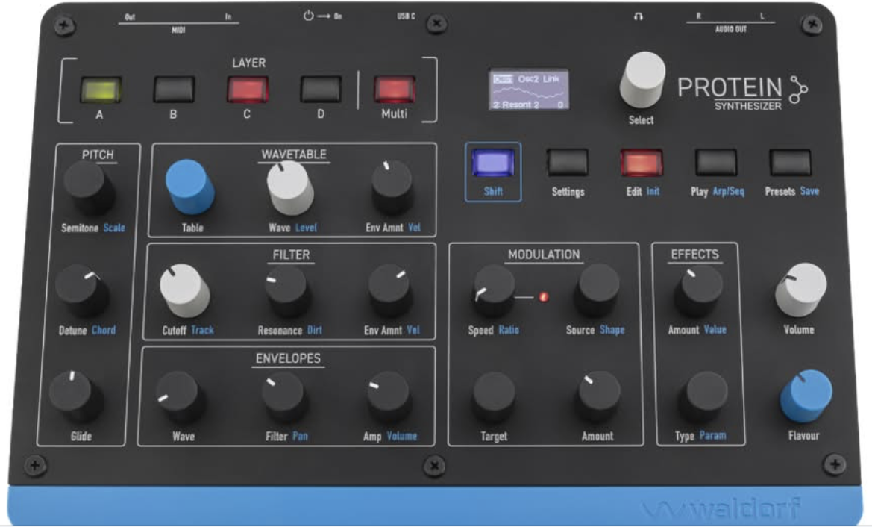Image resolution: width=872 pixels, height=527 pixels.
Task: Activate the blue Shift button
Action: click(493, 163)
